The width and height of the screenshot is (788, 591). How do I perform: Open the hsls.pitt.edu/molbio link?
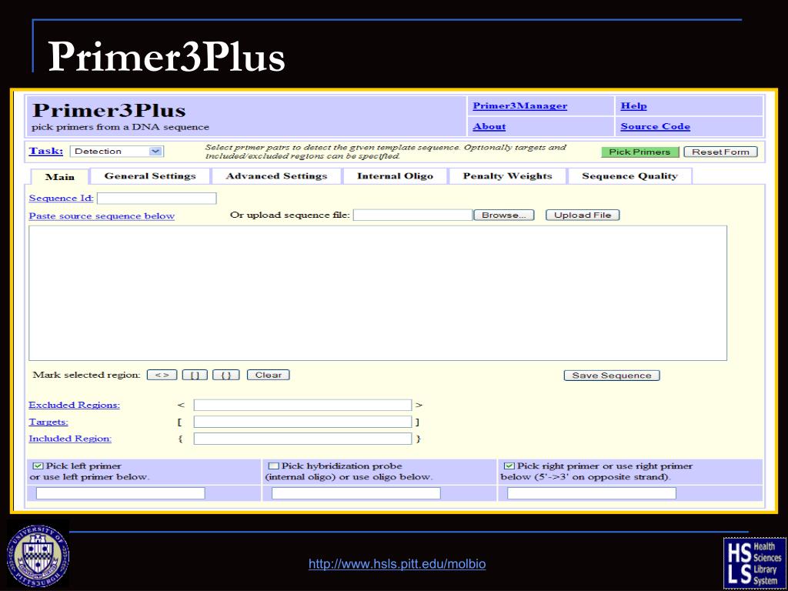pos(397,564)
